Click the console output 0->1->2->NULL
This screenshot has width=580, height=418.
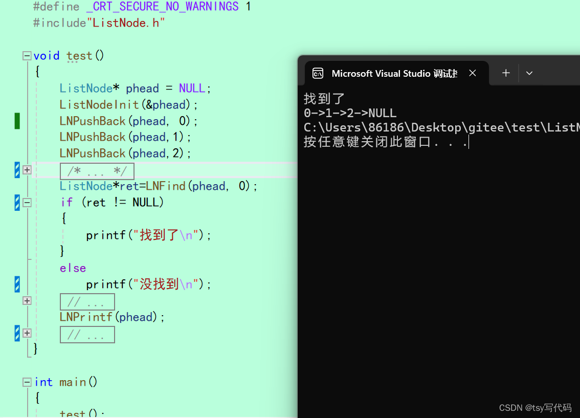(x=350, y=113)
